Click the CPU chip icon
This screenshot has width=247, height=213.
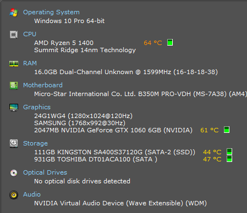point(14,35)
